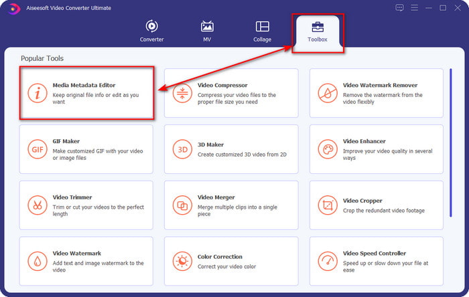This screenshot has height=297, width=469.
Task: Switch to the Converter tab
Action: (151, 31)
